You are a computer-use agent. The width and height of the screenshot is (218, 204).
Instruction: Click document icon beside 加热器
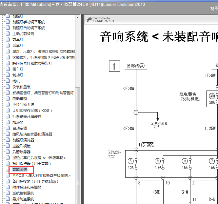8,122
